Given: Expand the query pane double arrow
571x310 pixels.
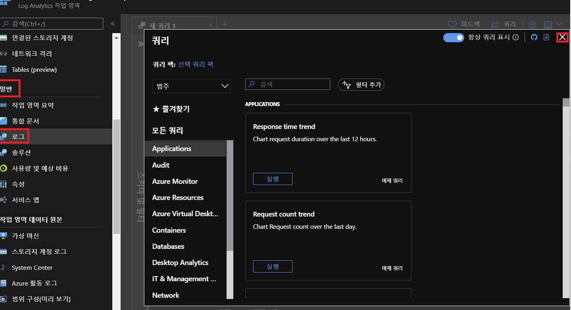Looking at the screenshot, I should tap(140, 44).
